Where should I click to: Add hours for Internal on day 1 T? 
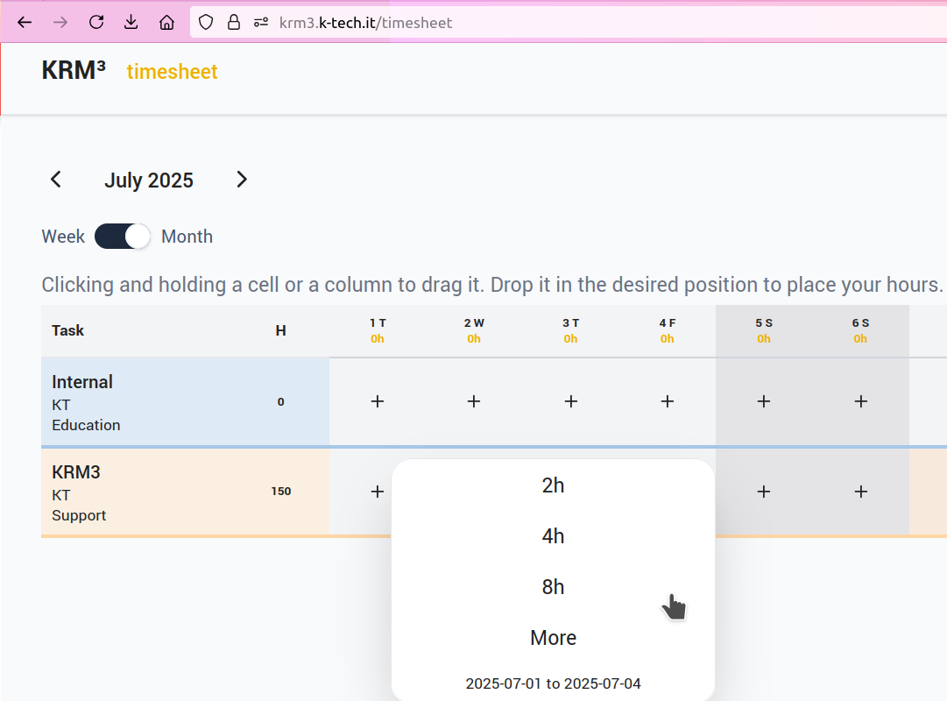pos(378,401)
